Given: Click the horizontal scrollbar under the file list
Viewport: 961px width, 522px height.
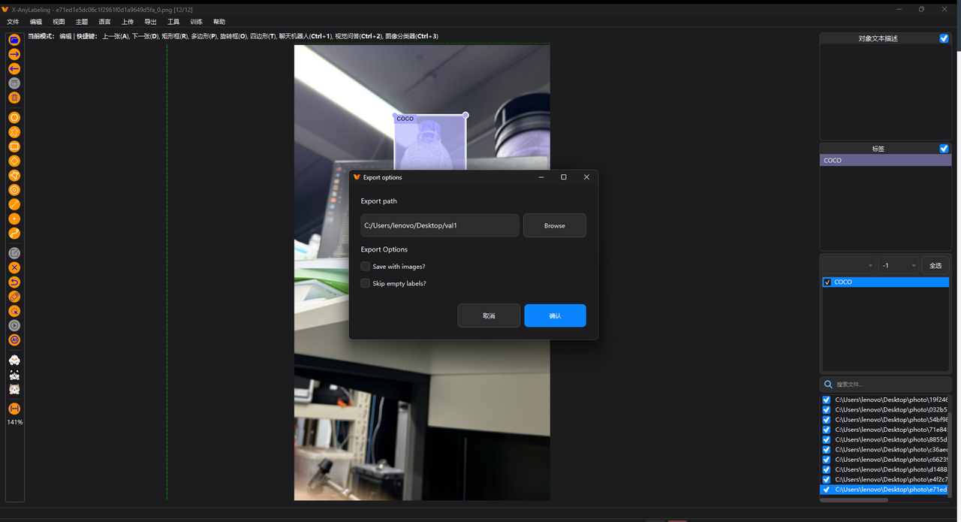Looking at the screenshot, I should coord(854,499).
